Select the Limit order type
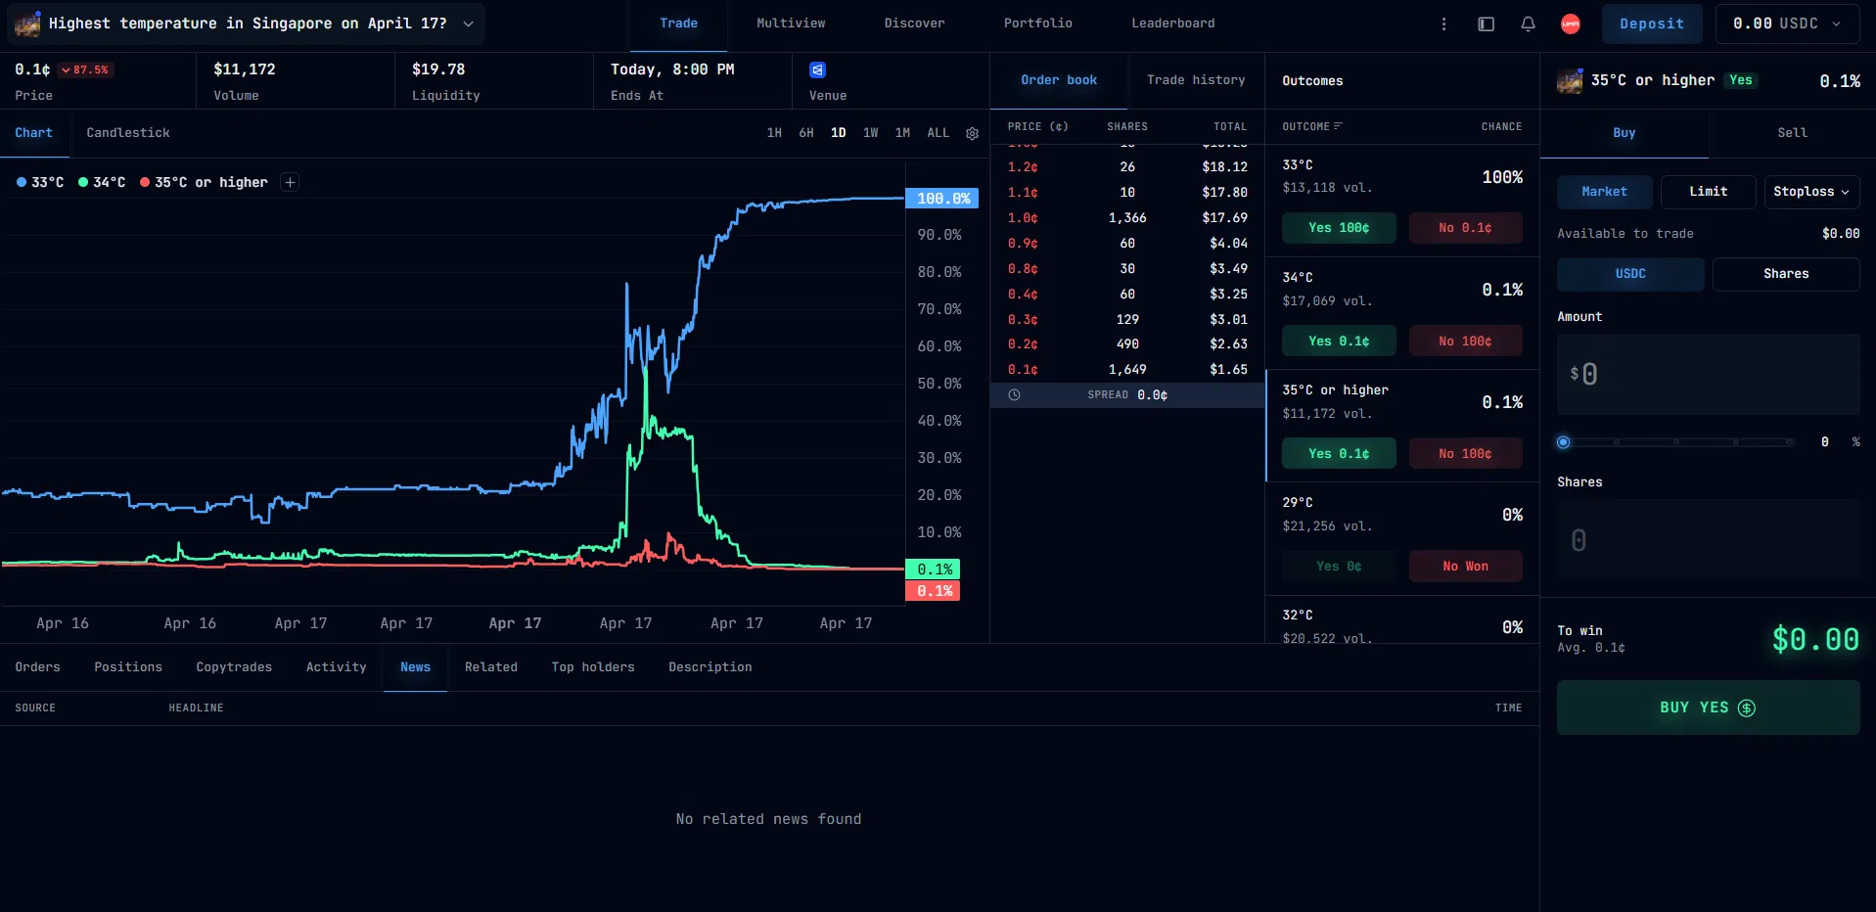Viewport: 1876px width, 912px height. (x=1707, y=192)
